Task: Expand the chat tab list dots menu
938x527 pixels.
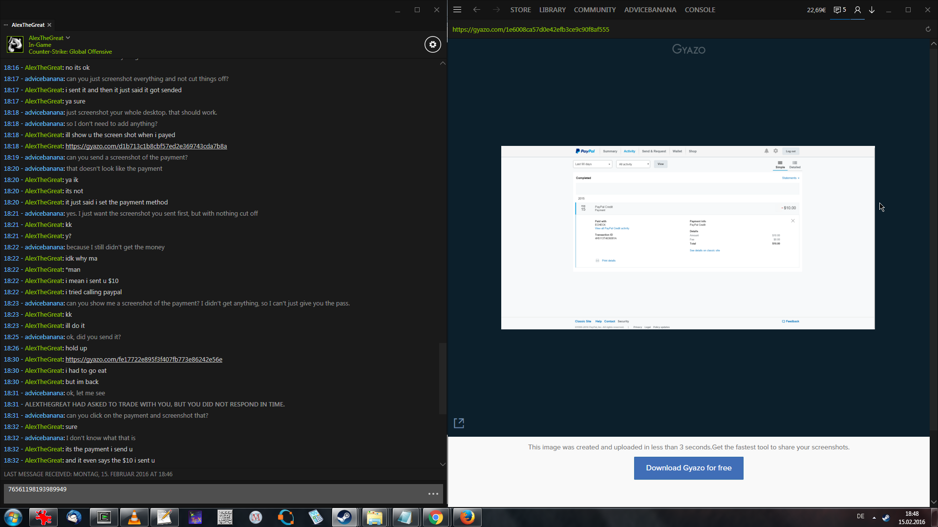Action: coord(6,25)
